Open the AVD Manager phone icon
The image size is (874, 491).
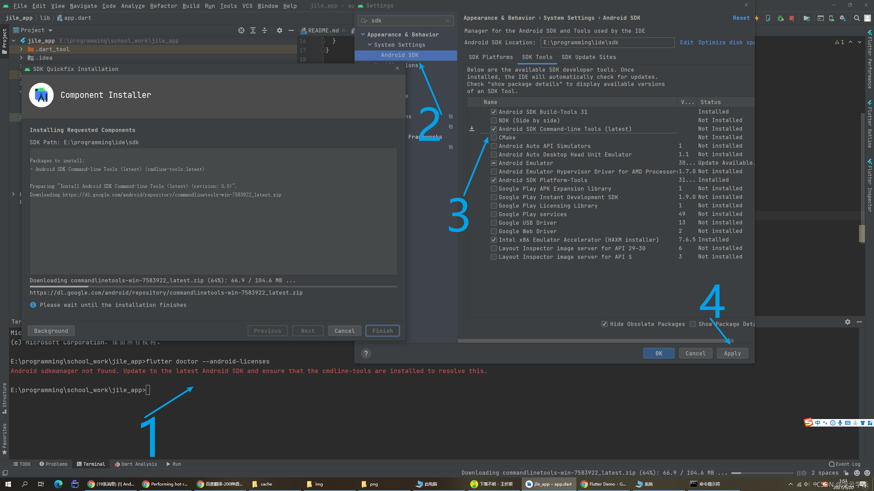(831, 18)
